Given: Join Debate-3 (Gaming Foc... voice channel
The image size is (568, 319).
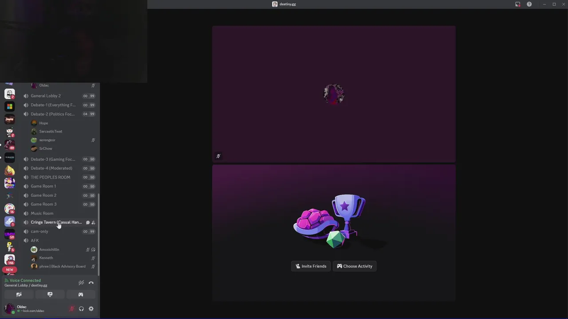Looking at the screenshot, I should coord(59,159).
